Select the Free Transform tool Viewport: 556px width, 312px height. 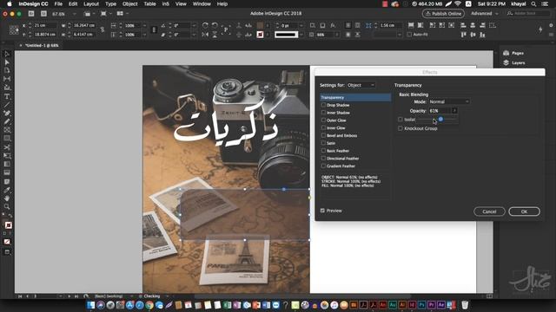click(7, 156)
